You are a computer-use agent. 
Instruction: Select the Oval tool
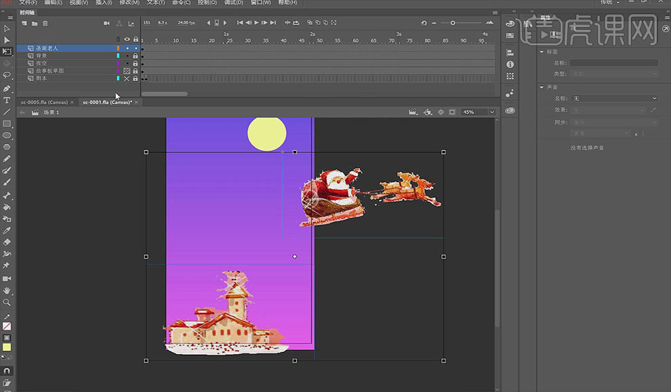coord(6,135)
